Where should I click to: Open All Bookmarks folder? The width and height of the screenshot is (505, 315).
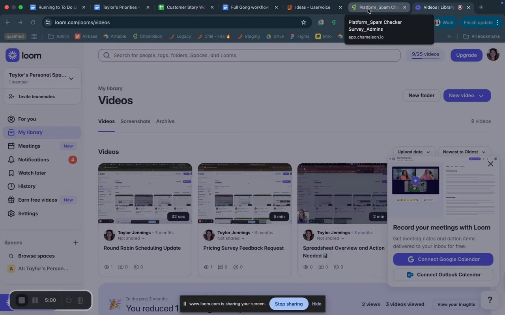coord(482,36)
